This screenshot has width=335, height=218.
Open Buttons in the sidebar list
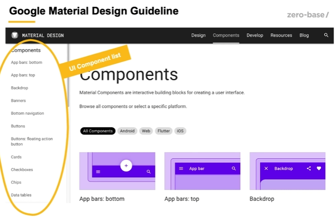[x=18, y=126]
